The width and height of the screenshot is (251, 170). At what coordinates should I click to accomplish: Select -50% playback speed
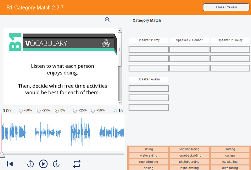(21, 111)
